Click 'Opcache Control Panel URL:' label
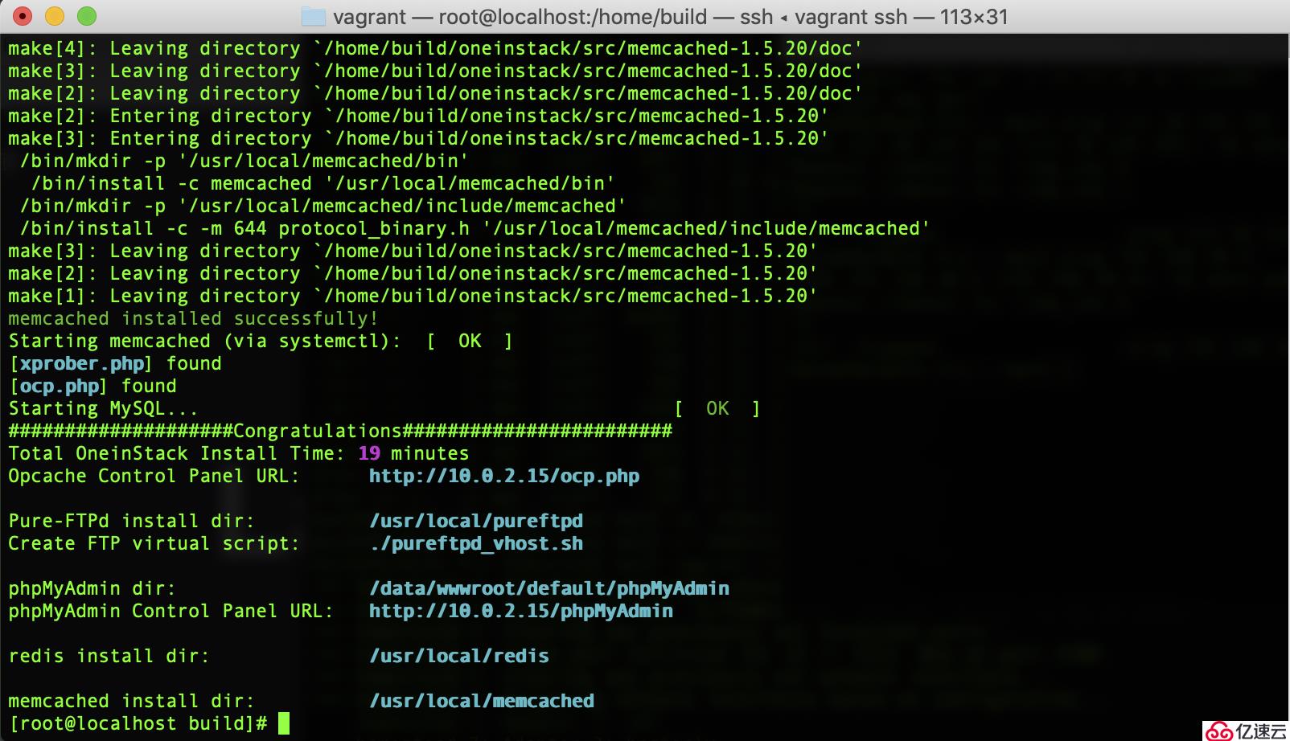This screenshot has width=1290, height=741. [154, 476]
